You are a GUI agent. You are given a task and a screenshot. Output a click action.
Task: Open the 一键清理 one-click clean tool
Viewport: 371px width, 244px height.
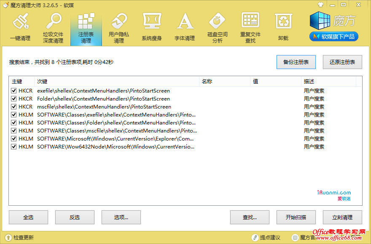tap(20, 28)
